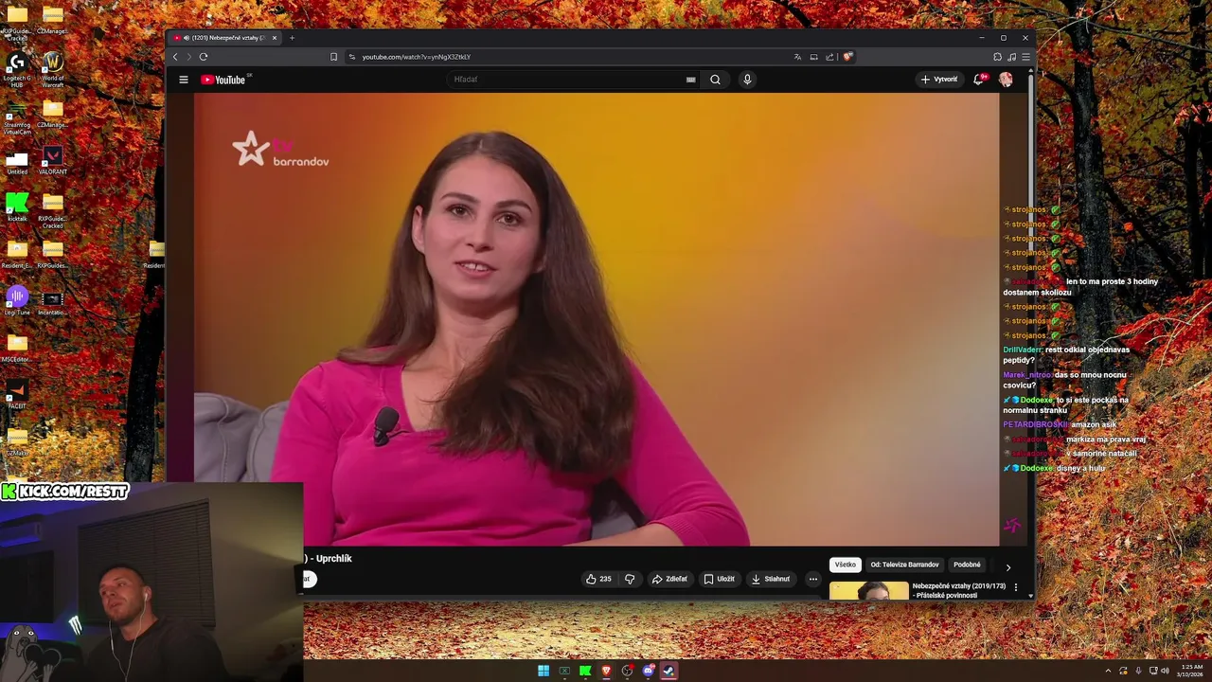This screenshot has width=1212, height=682.
Task: Bookmark this page with the bookmark icon
Action: point(333,57)
